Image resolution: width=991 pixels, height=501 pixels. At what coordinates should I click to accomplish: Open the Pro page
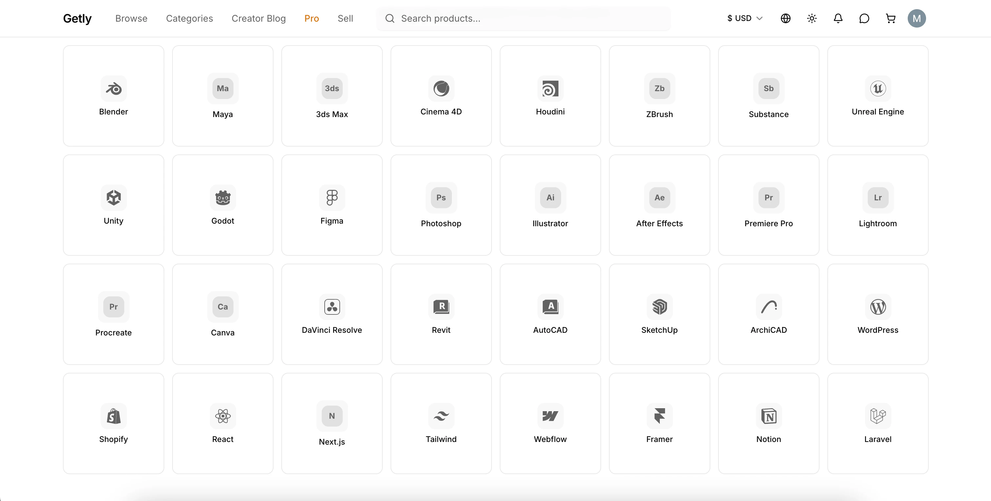click(312, 18)
